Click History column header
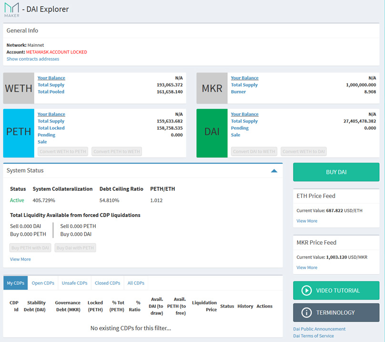Viewport: 385px width, 342px height. [x=245, y=306]
